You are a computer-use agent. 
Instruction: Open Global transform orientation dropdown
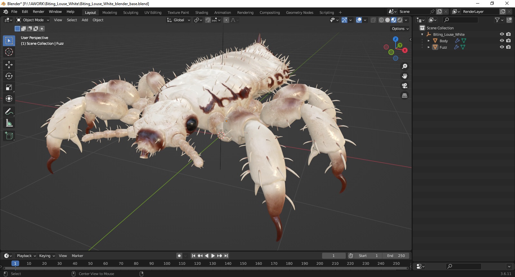(x=179, y=20)
